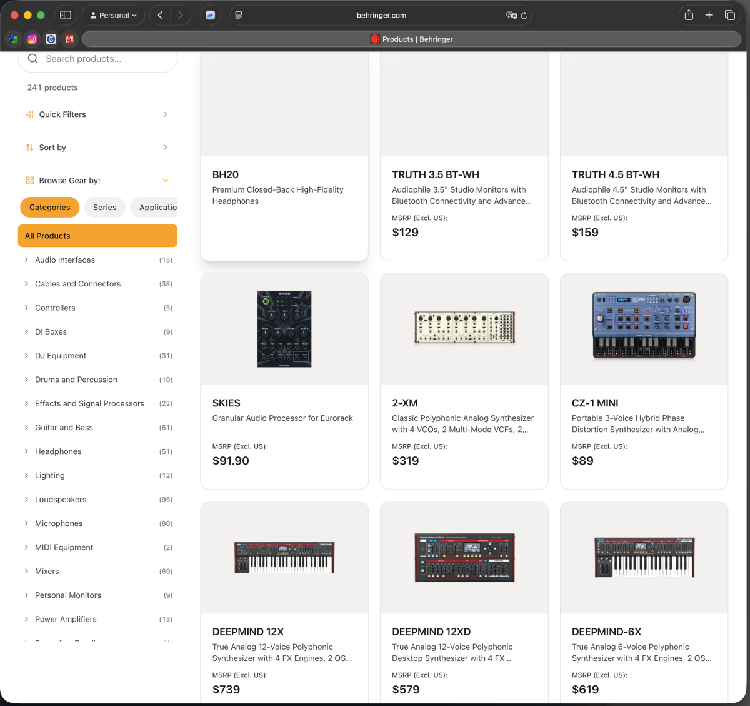
Task: Click the behringer.com address bar
Action: tap(381, 15)
